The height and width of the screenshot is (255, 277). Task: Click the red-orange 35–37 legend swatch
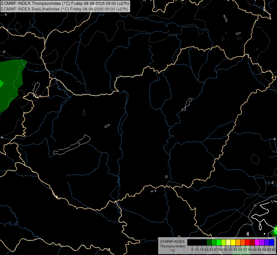243,243
